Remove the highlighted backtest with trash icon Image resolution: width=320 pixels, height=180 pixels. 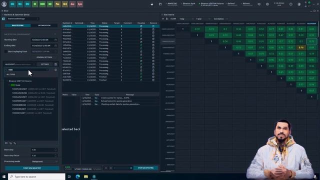(x=153, y=26)
